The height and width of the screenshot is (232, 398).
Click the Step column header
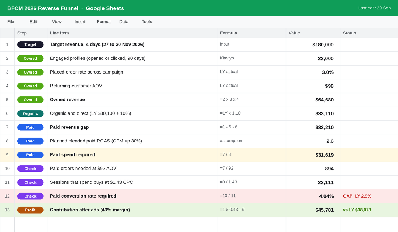pos(31,33)
